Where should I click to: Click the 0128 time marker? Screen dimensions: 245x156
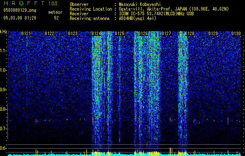tap(190, 34)
